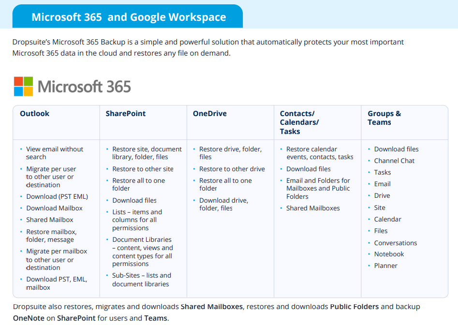Click 'Restore all to one folder' in OneDrive
The width and height of the screenshot is (458, 325).
[225, 185]
